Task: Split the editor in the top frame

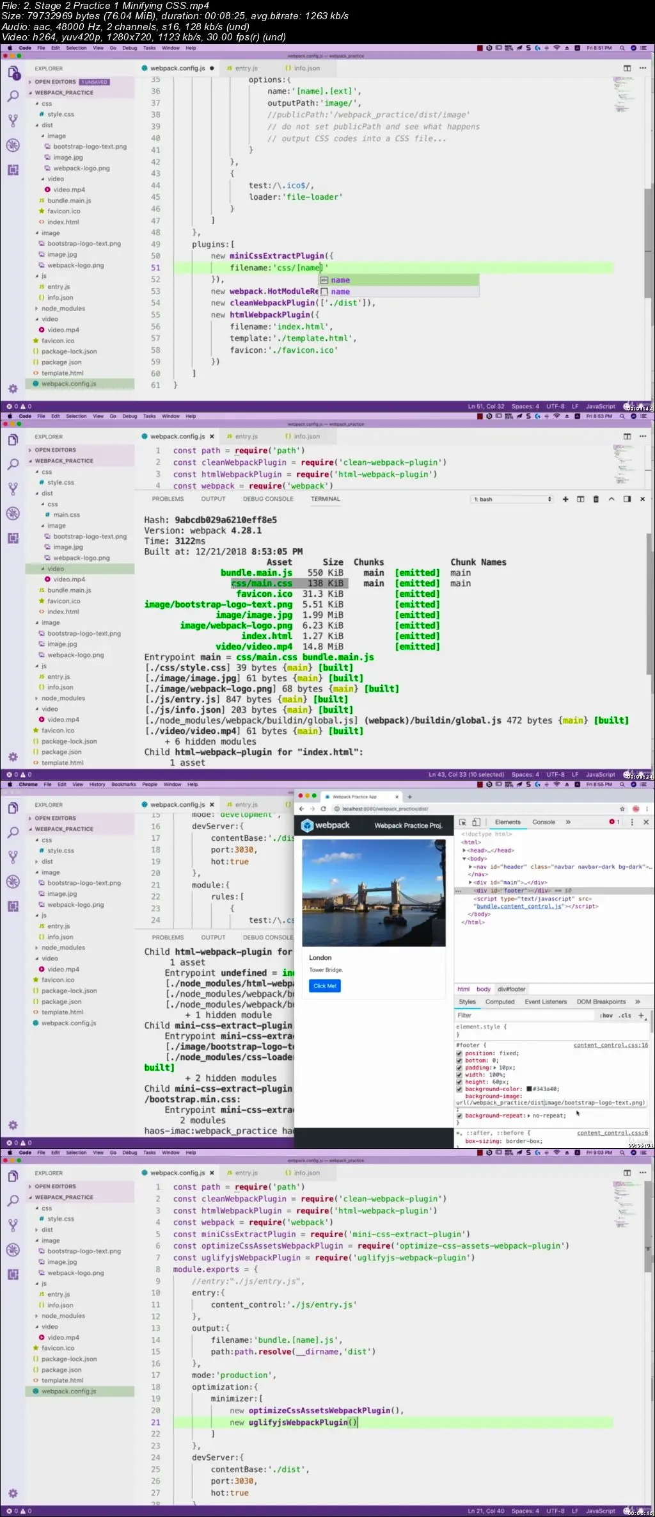Action: click(x=627, y=68)
